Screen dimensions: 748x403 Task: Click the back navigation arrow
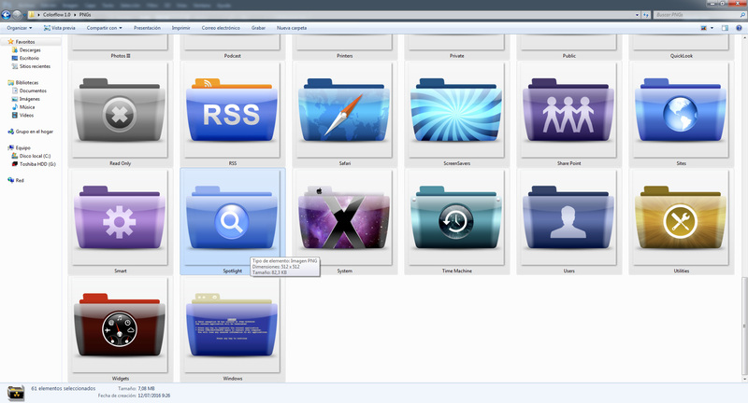[x=7, y=15]
